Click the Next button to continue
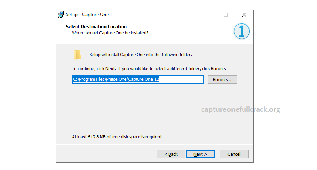This screenshot has width=317, height=170. click(201, 154)
